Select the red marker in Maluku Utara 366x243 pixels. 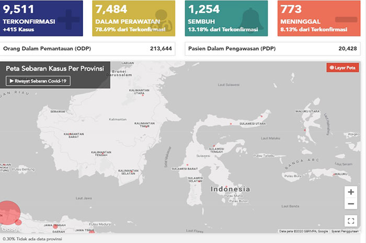304,130
